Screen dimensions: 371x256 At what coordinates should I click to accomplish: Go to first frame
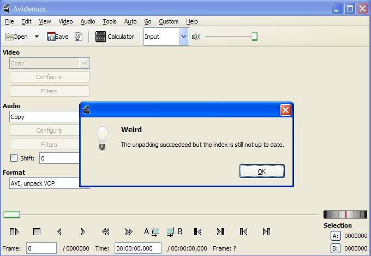[243, 231]
